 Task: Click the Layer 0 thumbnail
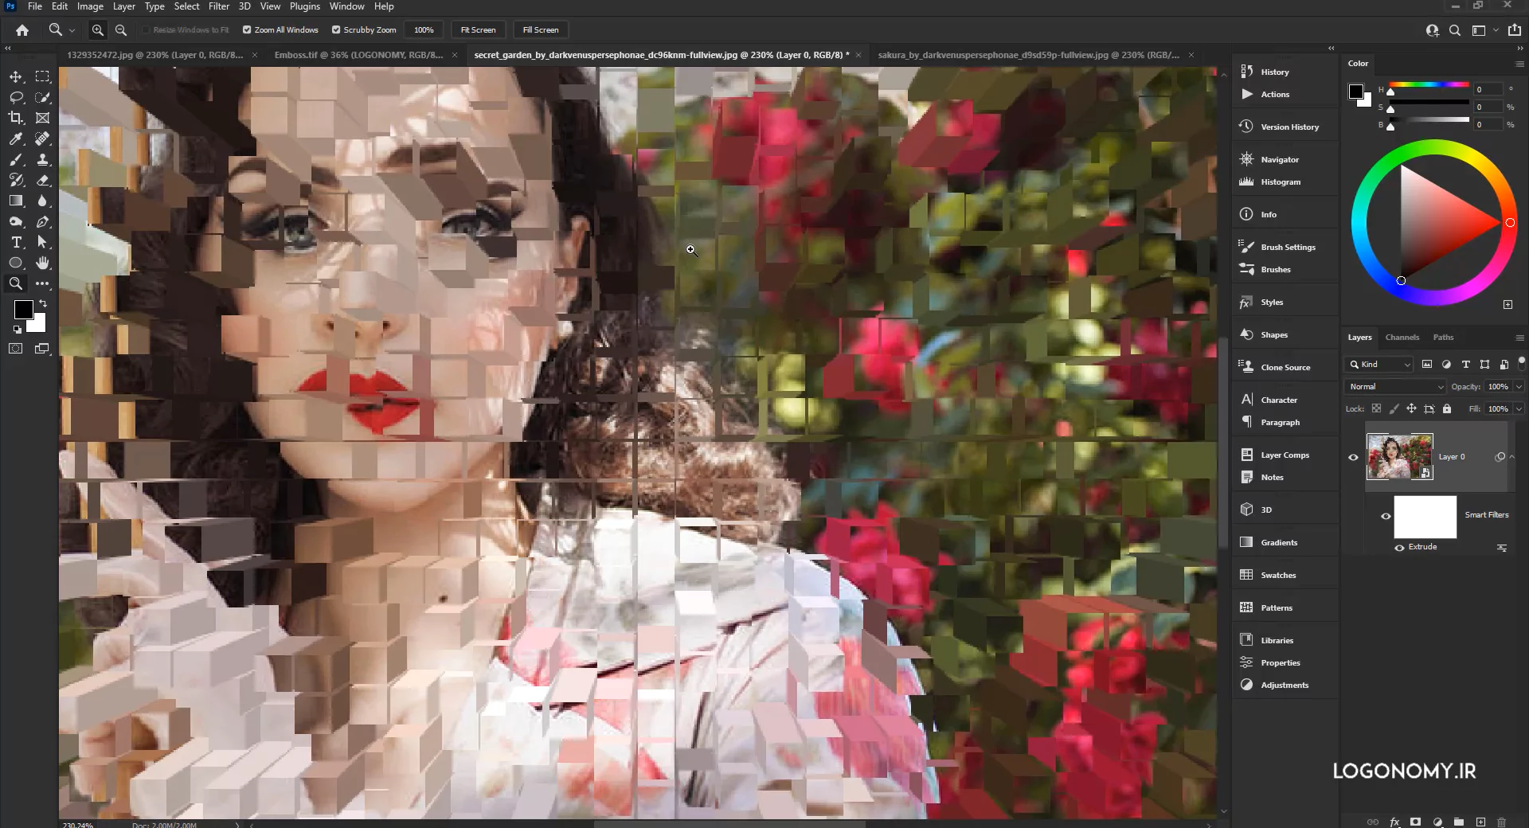[1400, 457]
